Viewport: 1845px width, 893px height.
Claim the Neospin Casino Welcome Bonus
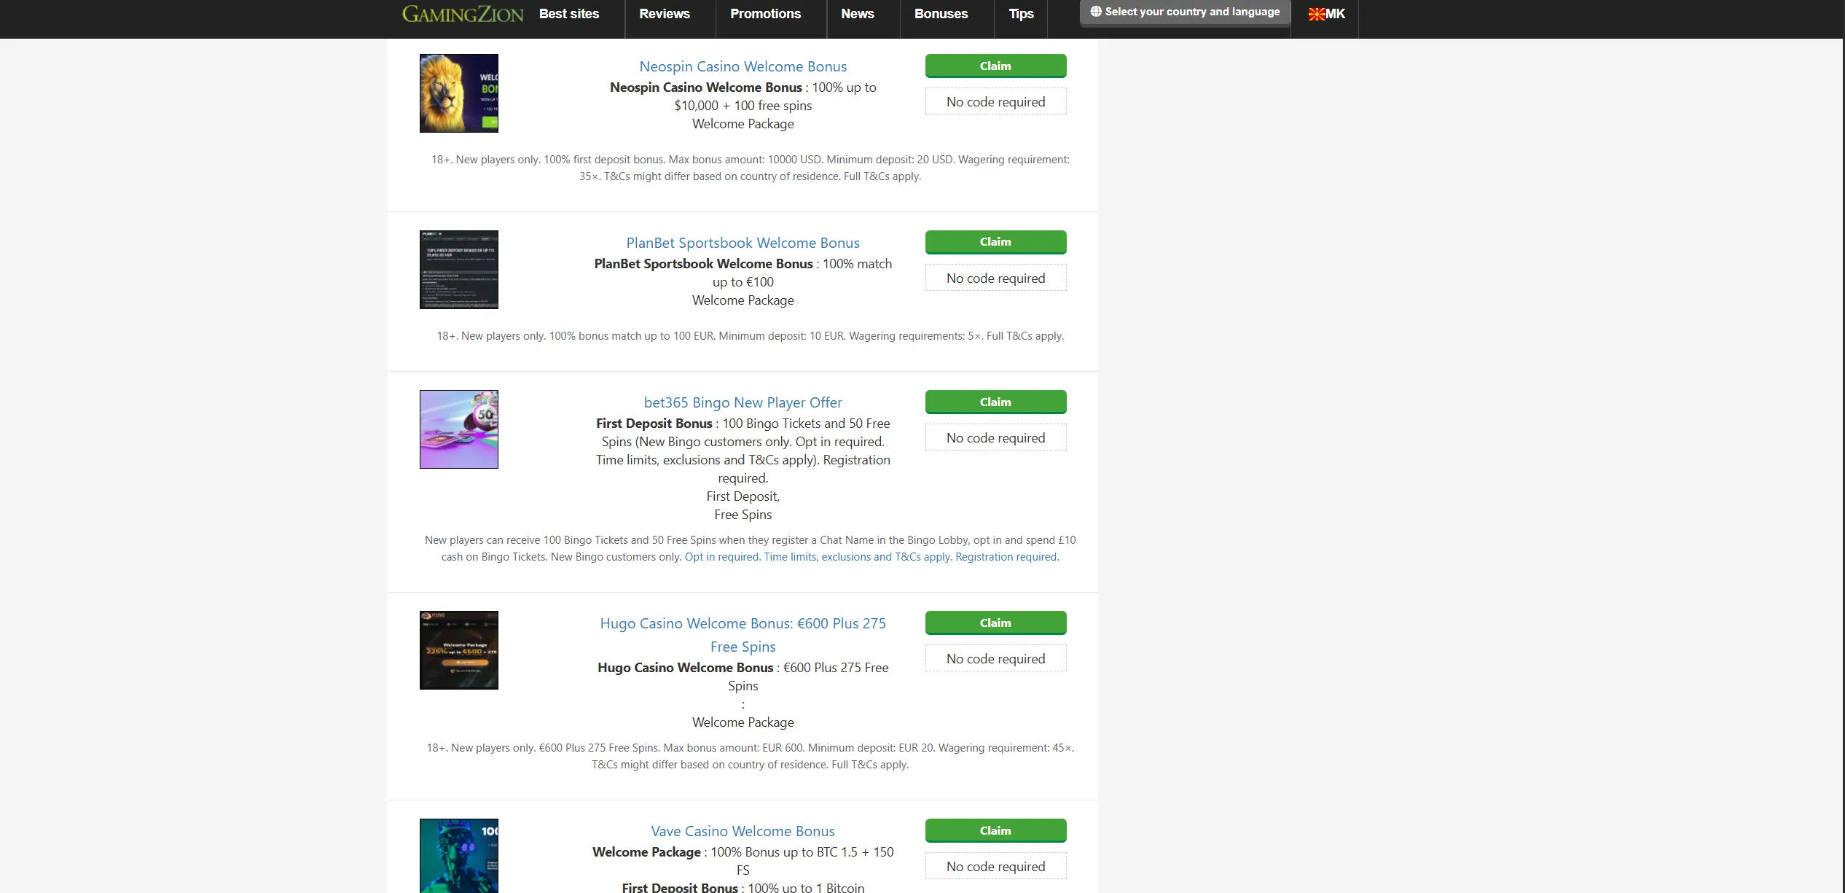(x=995, y=66)
